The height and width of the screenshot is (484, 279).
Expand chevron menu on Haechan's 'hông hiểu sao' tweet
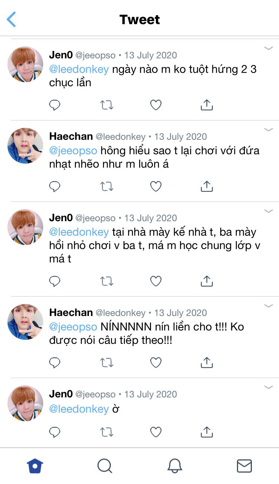click(x=269, y=130)
